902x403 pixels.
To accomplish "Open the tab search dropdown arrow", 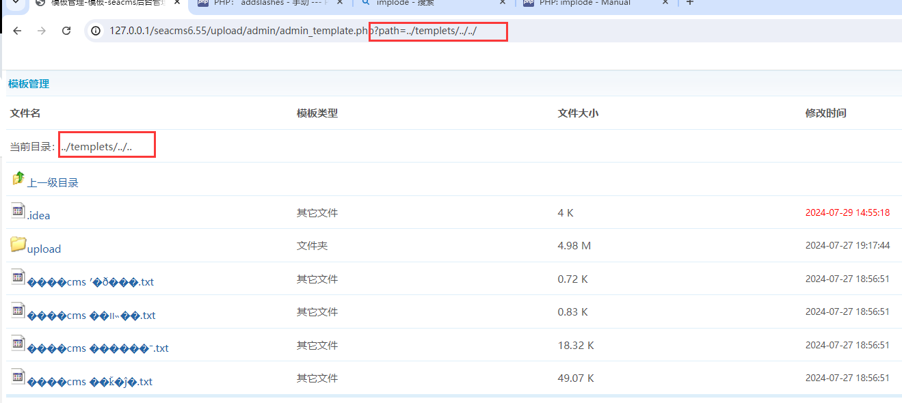I will pyautogui.click(x=14, y=3).
